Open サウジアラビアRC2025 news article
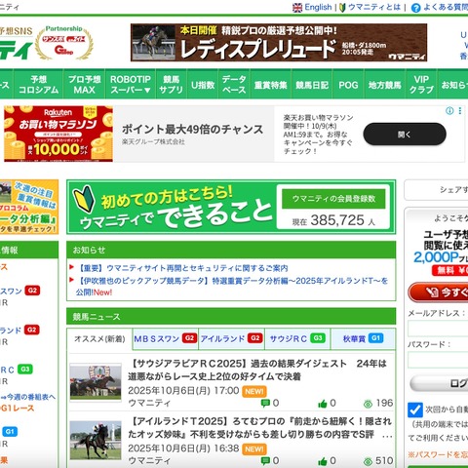Screen dimensions: 468x468 coord(258,370)
